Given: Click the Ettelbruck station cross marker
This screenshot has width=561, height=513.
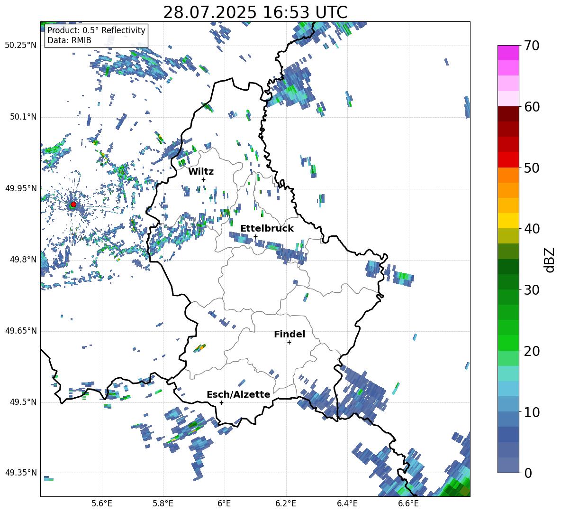Looking at the screenshot, I should pyautogui.click(x=255, y=236).
